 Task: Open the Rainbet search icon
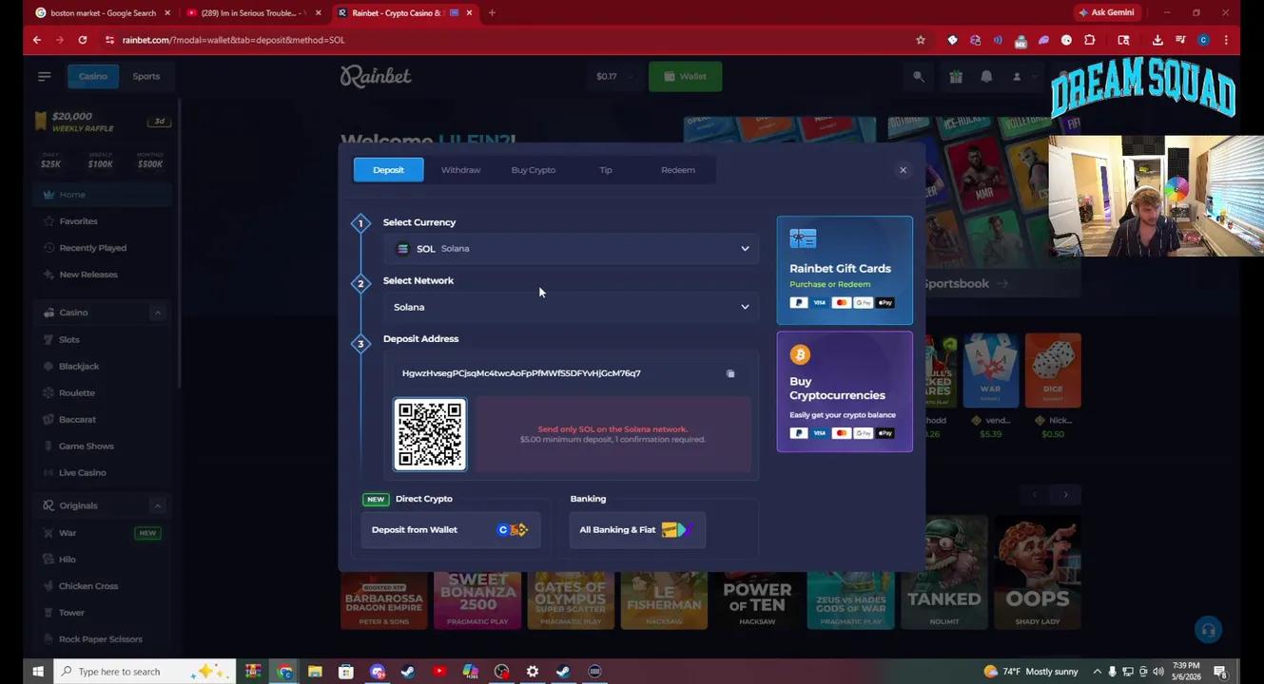click(x=919, y=76)
